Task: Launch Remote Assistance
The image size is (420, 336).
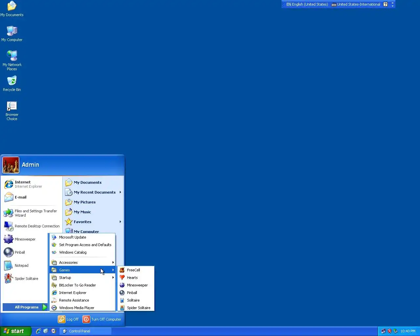Action: (x=82, y=300)
